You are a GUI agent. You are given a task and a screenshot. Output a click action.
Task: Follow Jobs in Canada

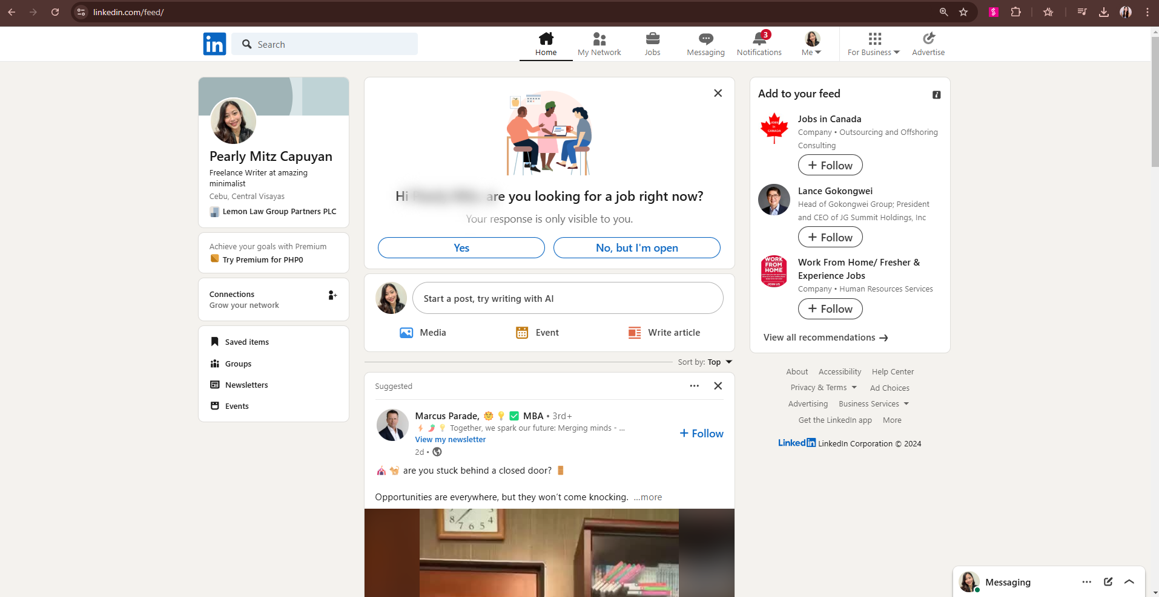[830, 165]
